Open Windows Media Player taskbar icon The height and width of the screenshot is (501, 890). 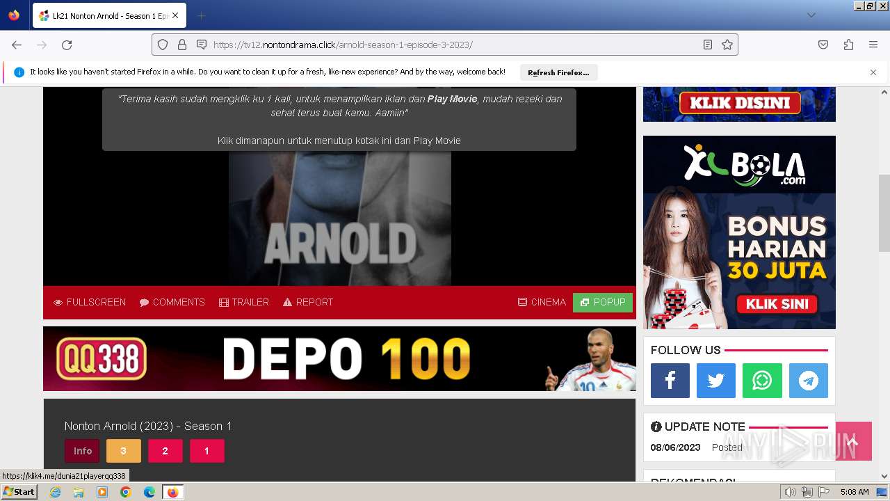pos(102,492)
